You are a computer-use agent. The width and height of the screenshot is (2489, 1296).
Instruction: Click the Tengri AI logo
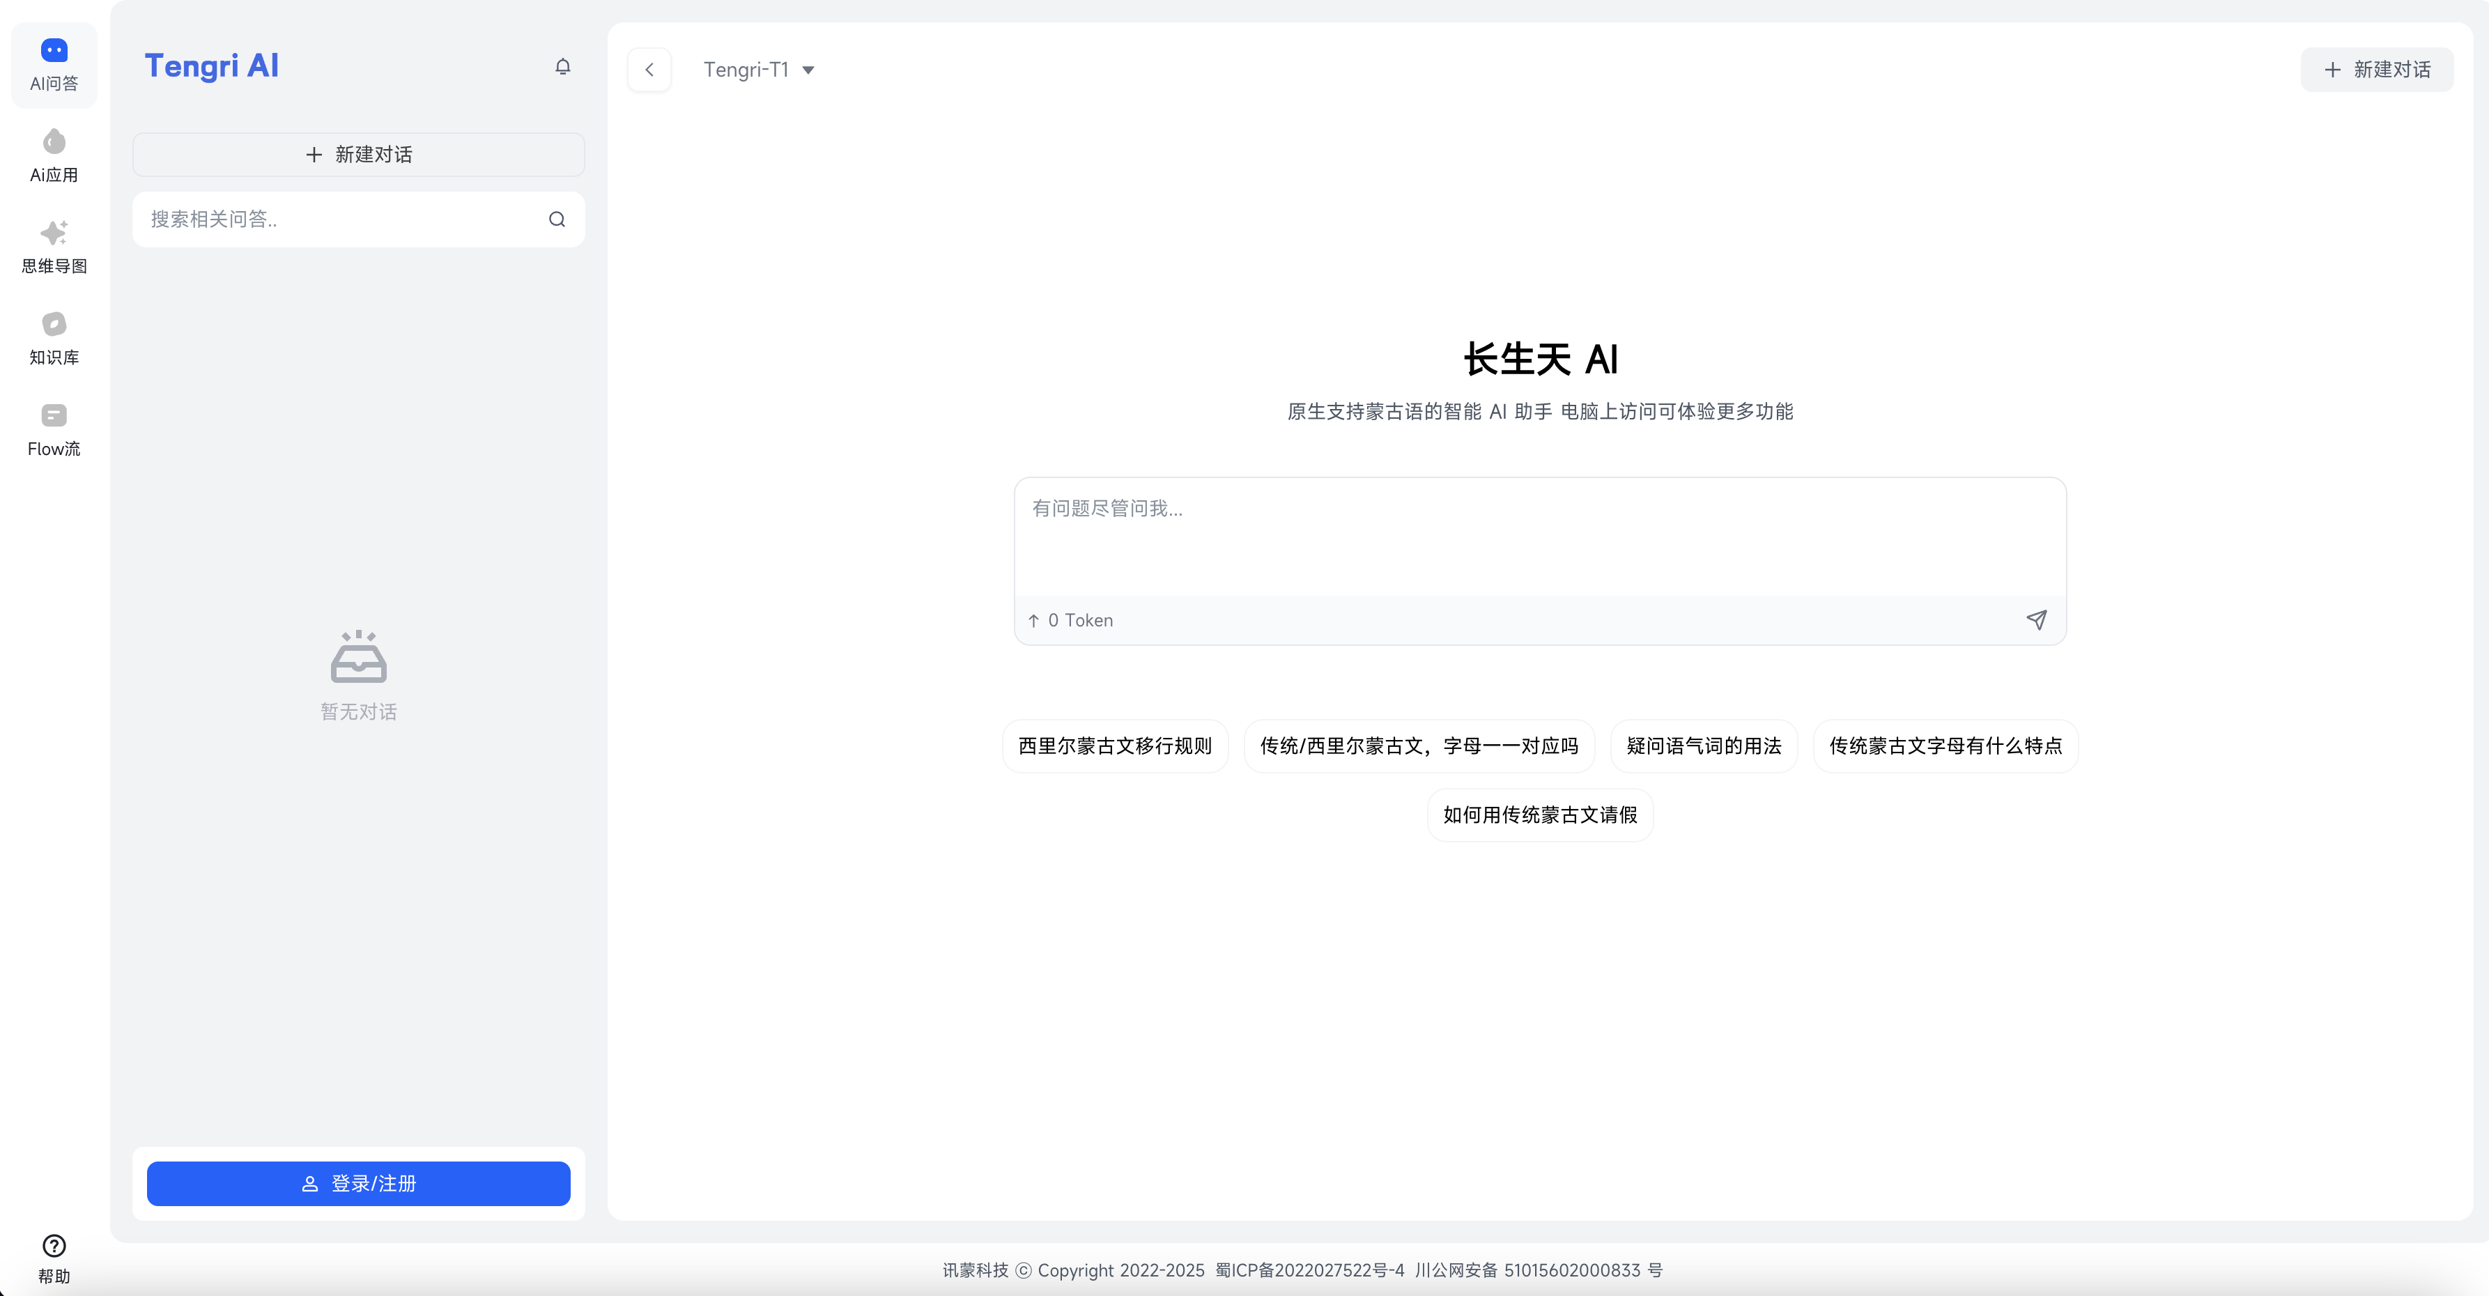pyautogui.click(x=212, y=65)
